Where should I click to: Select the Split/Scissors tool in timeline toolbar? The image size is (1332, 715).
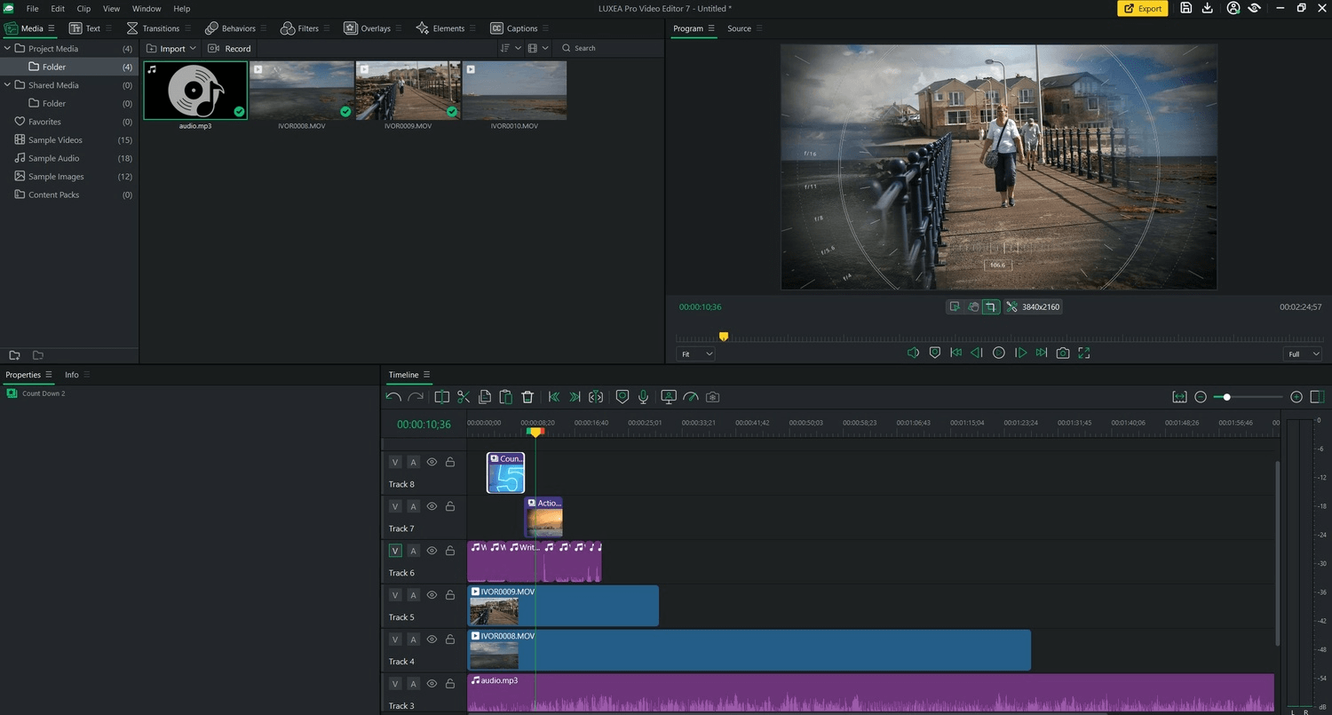coord(464,397)
